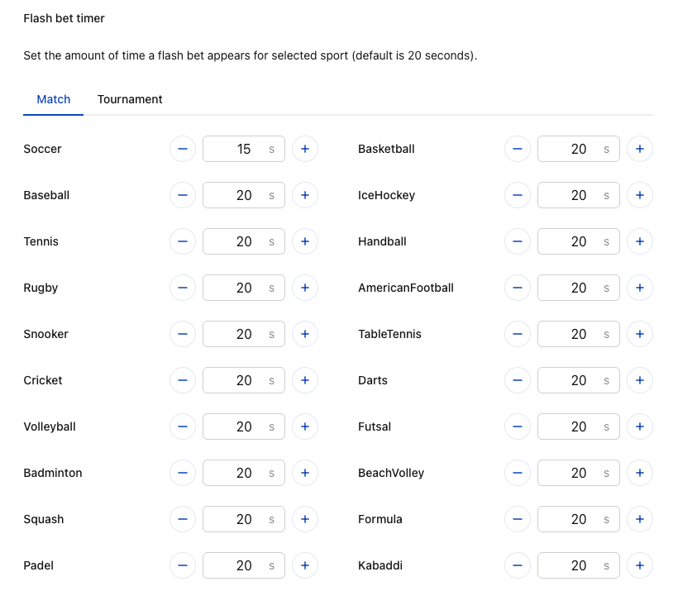Click the plus icon for Basketball
The height and width of the screenshot is (610, 673).
640,149
